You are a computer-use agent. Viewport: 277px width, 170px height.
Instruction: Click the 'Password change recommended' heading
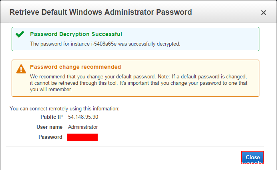75,67
